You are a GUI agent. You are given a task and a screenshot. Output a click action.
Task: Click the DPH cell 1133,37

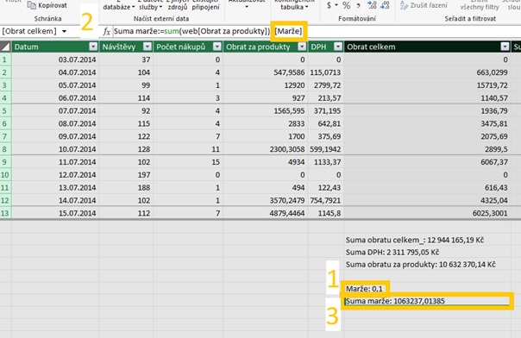click(326, 162)
